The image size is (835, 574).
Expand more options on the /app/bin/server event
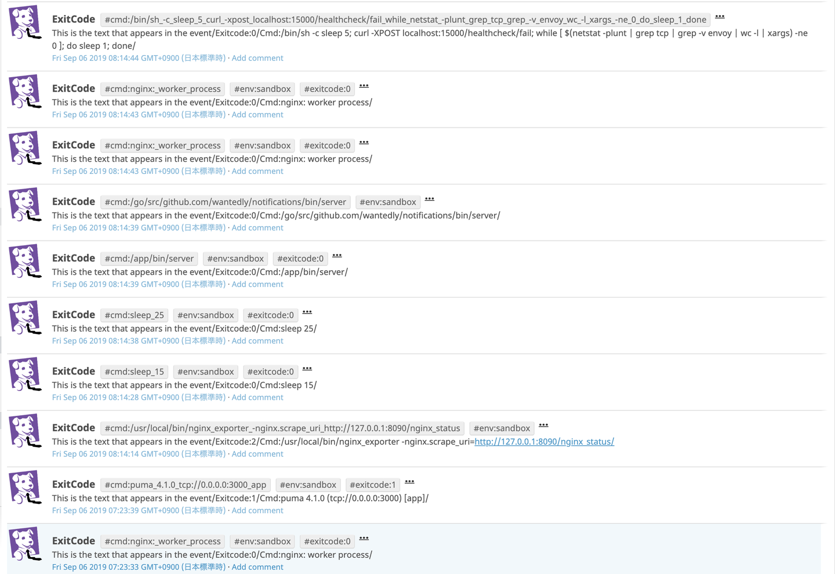(337, 256)
